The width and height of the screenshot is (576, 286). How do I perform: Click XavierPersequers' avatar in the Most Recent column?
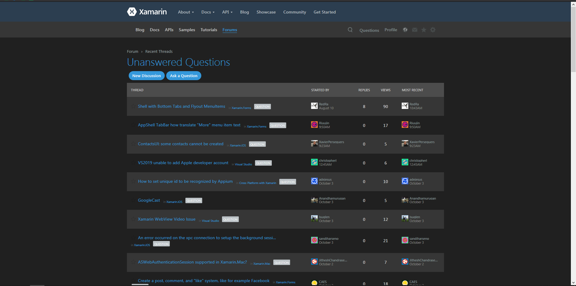point(405,143)
